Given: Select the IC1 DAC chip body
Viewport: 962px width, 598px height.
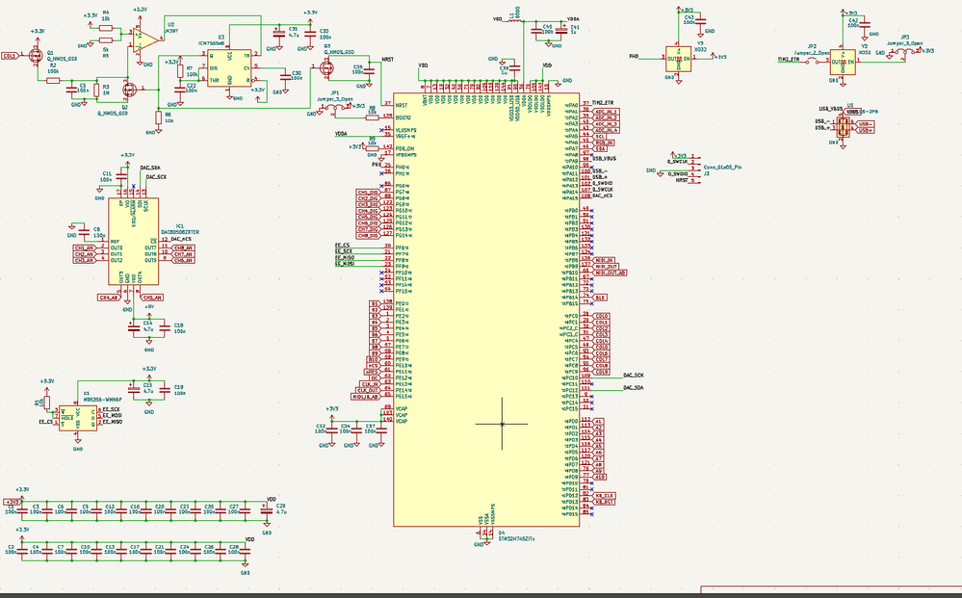Looking at the screenshot, I should click(x=133, y=241).
